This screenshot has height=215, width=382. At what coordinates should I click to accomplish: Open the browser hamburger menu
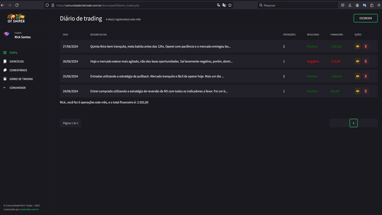379,5
